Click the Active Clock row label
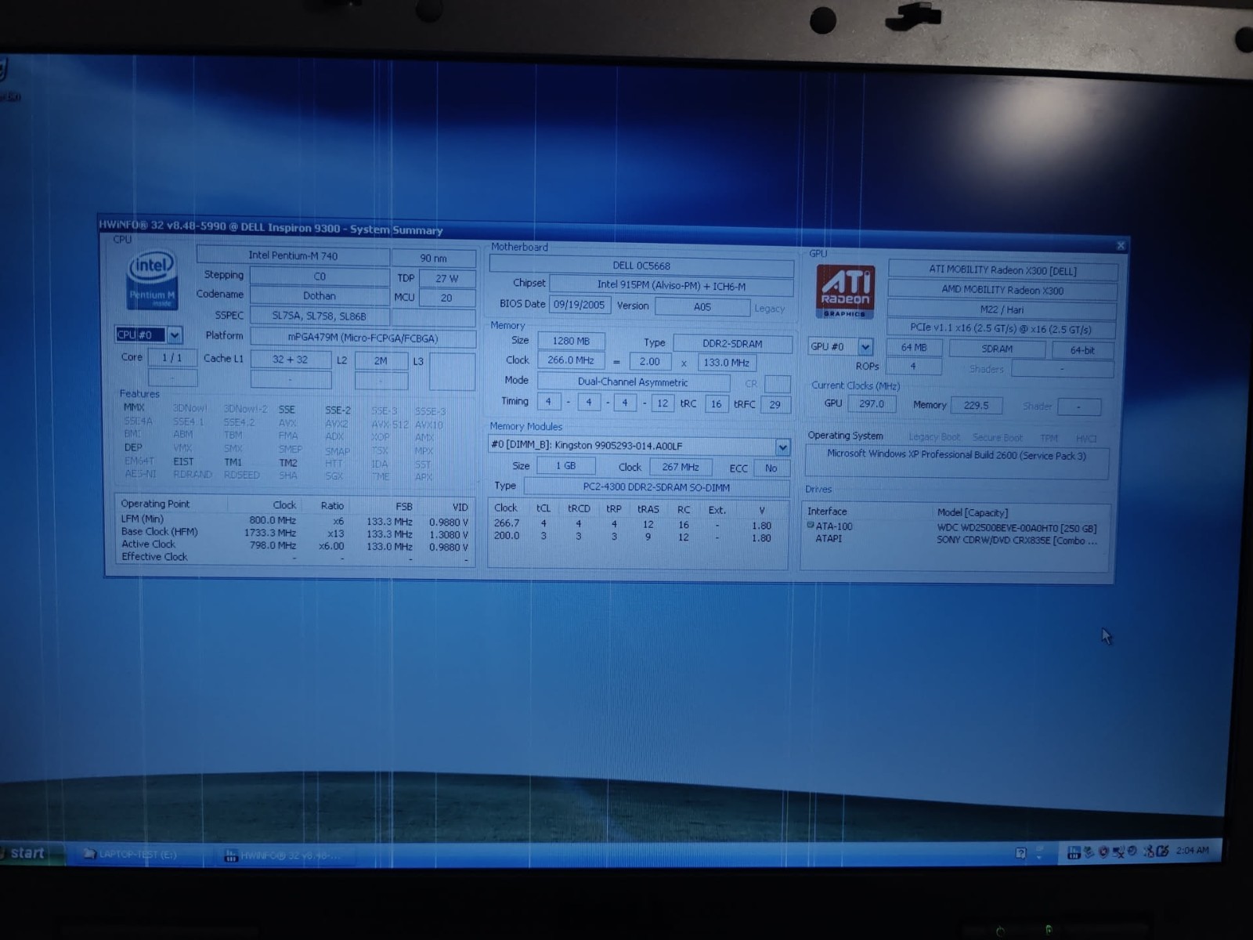This screenshot has height=940, width=1253. pyautogui.click(x=148, y=544)
